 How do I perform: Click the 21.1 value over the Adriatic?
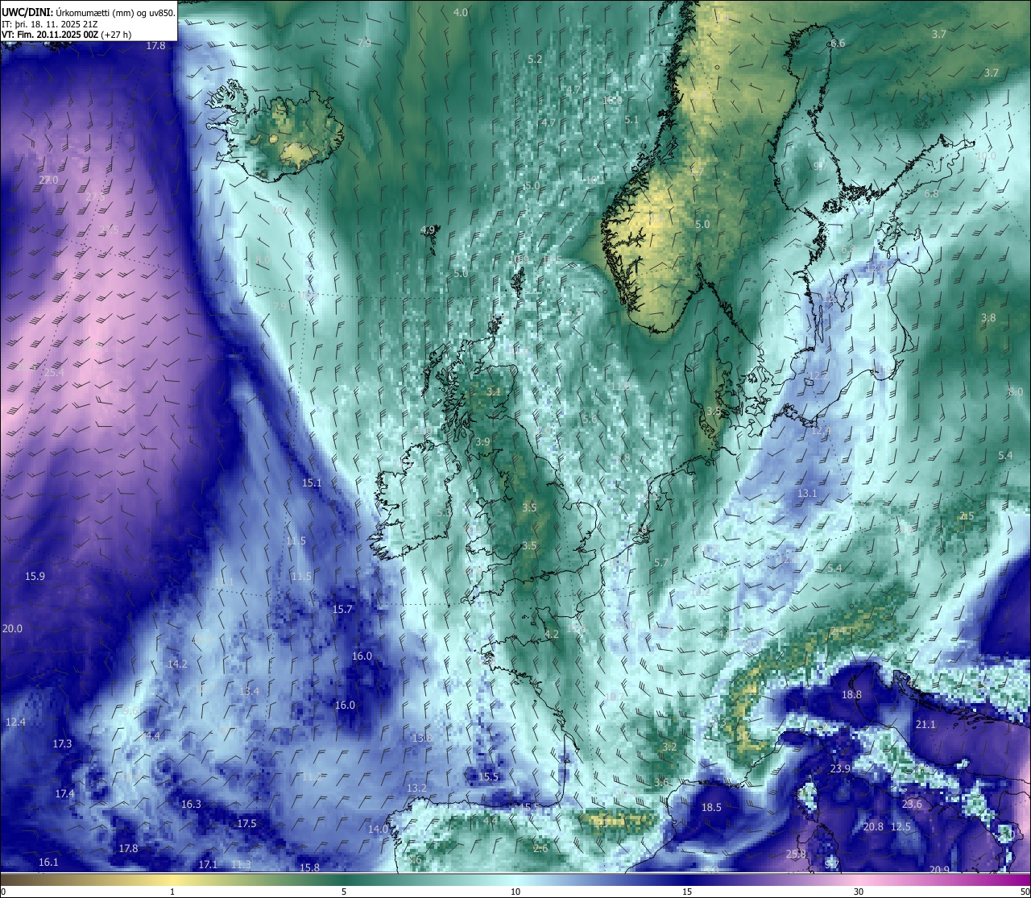pyautogui.click(x=925, y=724)
